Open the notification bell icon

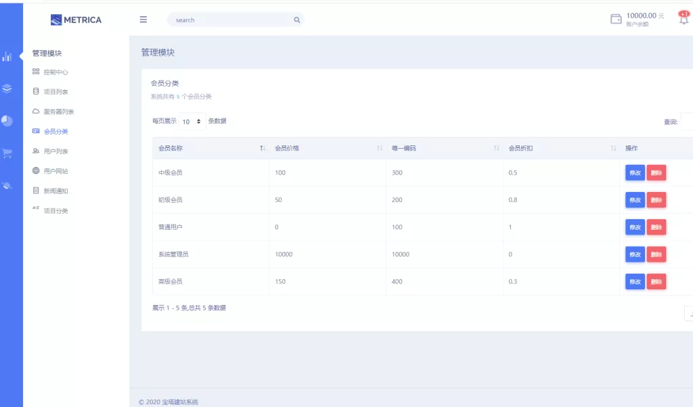684,19
